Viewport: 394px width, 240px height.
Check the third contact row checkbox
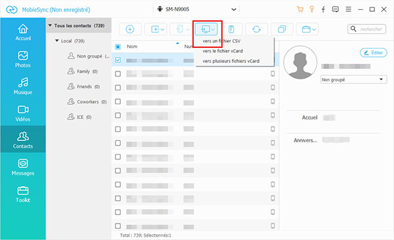(118, 88)
